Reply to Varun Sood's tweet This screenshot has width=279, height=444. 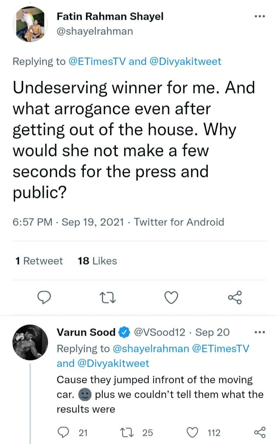click(x=63, y=432)
